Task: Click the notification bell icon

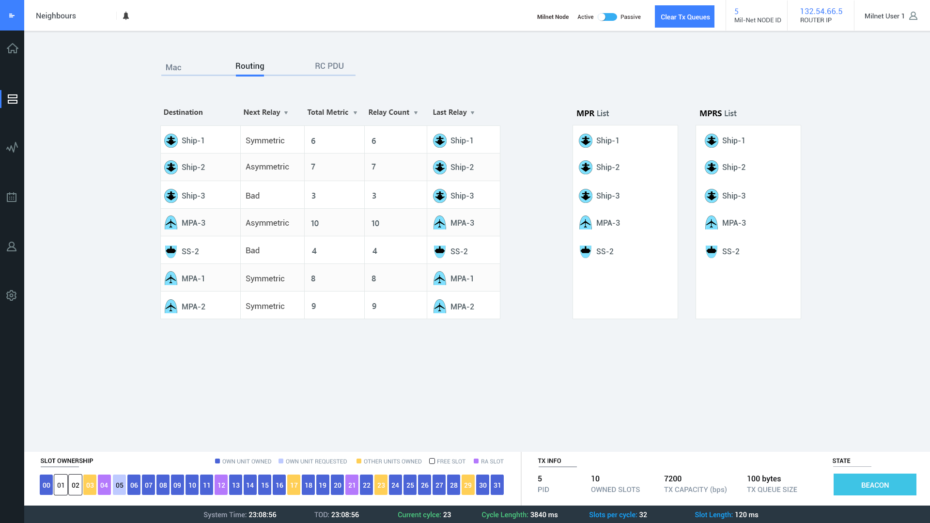Action: pyautogui.click(x=126, y=16)
